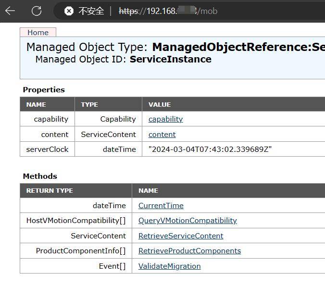
Task: Click the TYPE column header
Action: coord(89,104)
